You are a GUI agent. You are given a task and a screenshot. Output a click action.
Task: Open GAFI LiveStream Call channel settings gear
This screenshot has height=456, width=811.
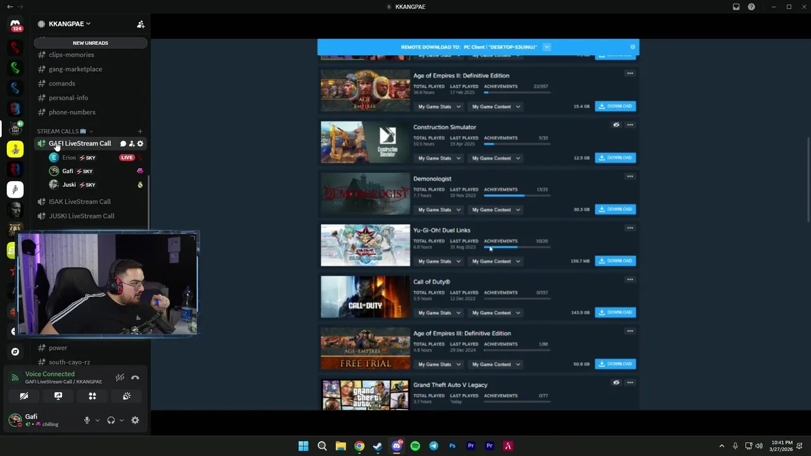(x=140, y=144)
